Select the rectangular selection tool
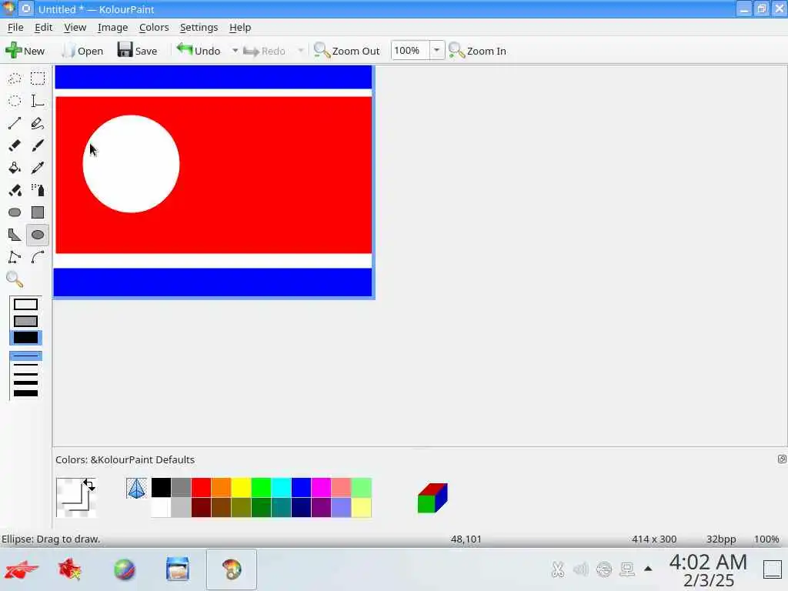788x591 pixels. point(38,78)
